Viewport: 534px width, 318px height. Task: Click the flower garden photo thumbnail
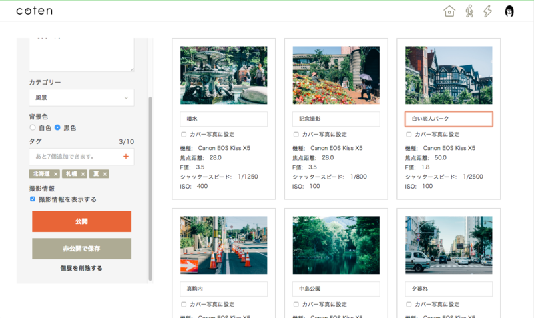pos(336,75)
